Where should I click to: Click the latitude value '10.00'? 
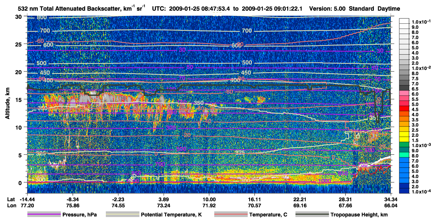(209, 199)
